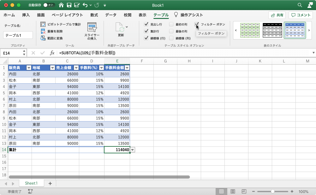Open the 集計 row function dropdown
The height and width of the screenshot is (195, 316).
click(132, 150)
